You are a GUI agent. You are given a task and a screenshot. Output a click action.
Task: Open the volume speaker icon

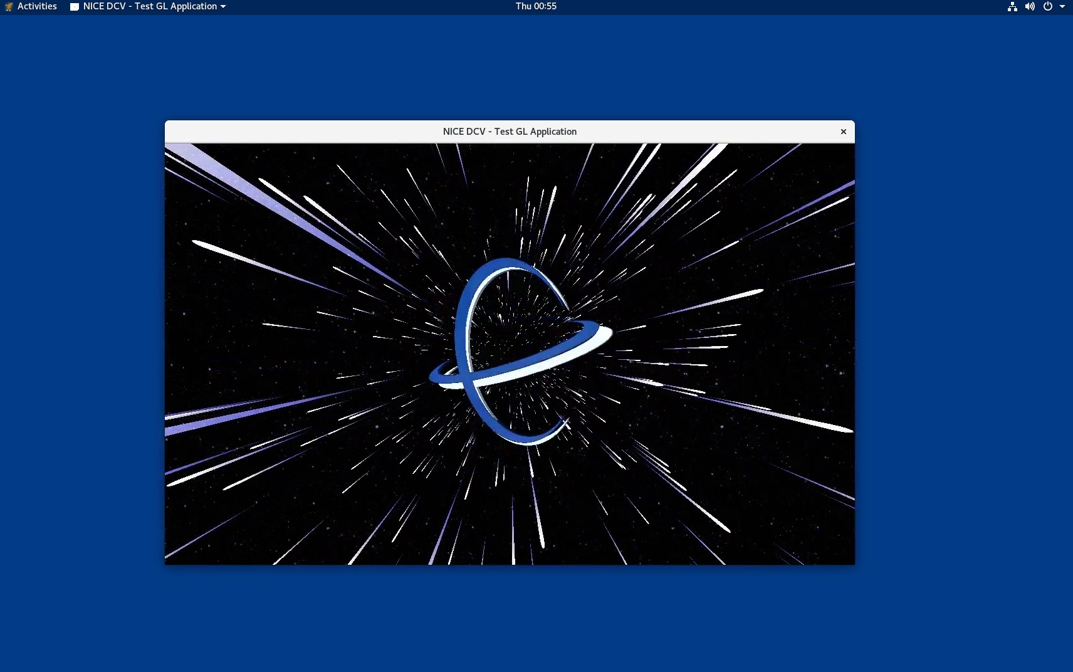1030,6
